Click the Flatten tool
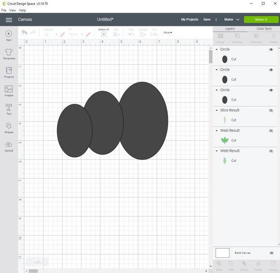This screenshot has width=280, height=273. [258, 266]
